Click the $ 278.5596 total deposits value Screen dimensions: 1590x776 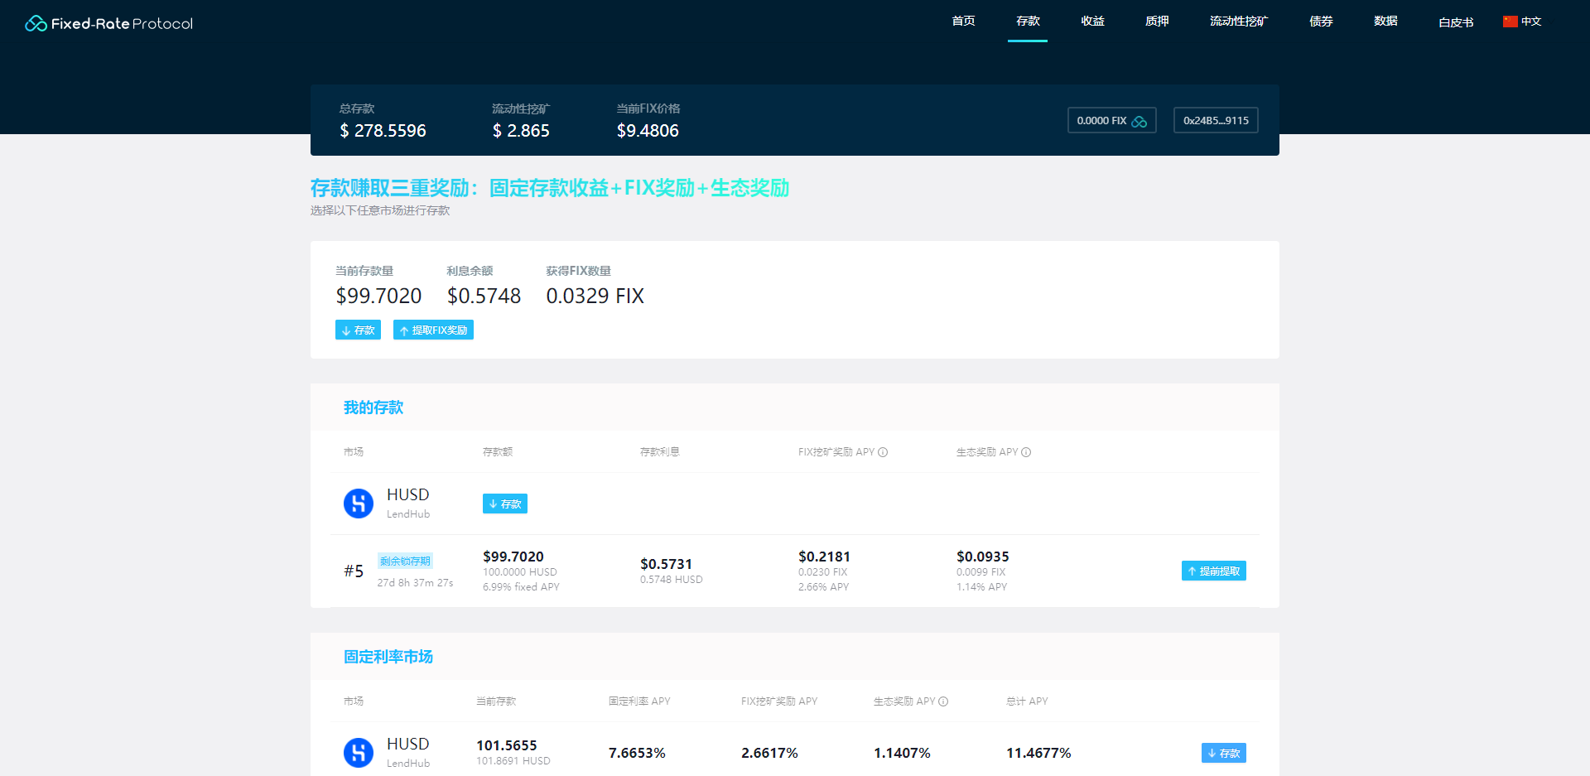click(x=383, y=131)
